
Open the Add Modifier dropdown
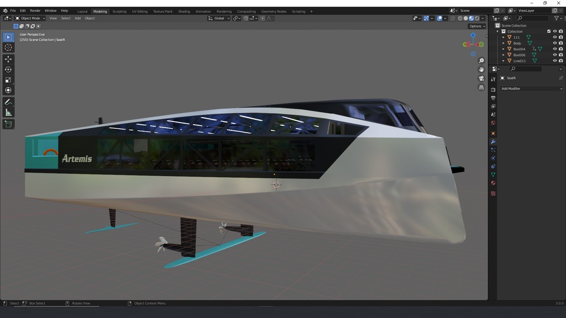point(531,88)
